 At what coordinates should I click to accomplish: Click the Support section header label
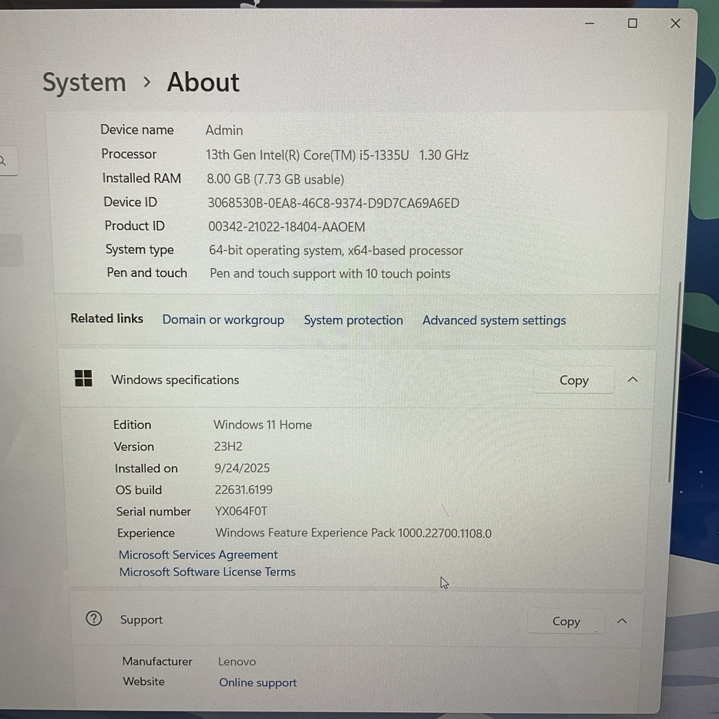coord(141,620)
